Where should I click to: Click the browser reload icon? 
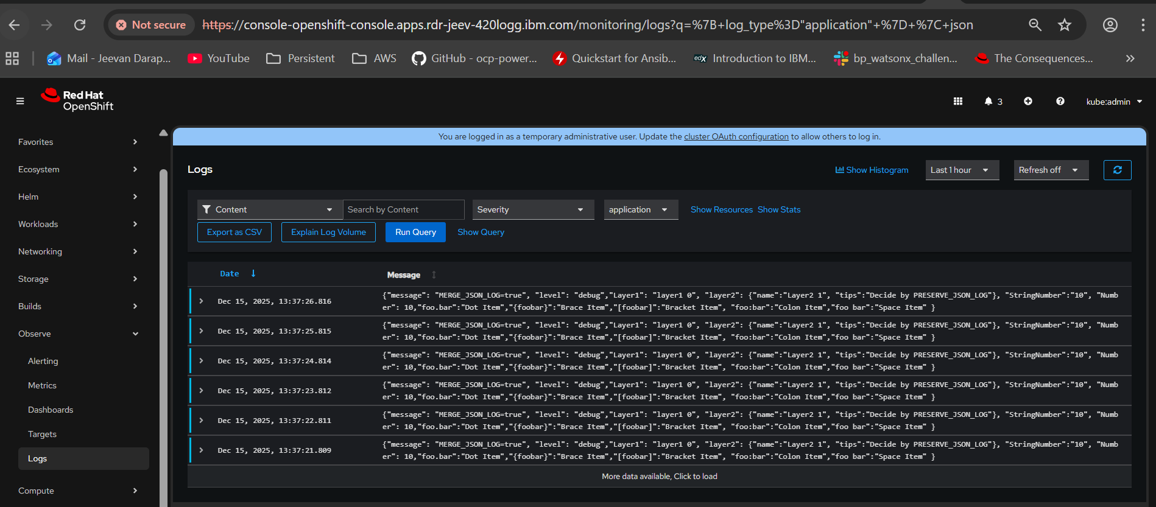click(80, 25)
